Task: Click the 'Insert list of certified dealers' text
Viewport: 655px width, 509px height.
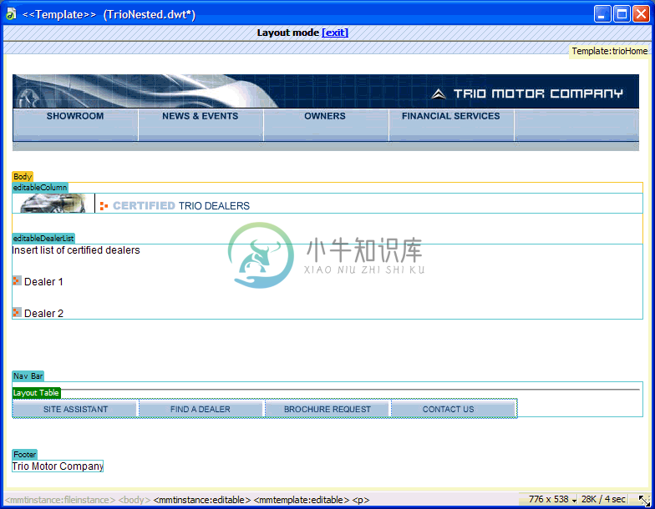Action: [76, 250]
